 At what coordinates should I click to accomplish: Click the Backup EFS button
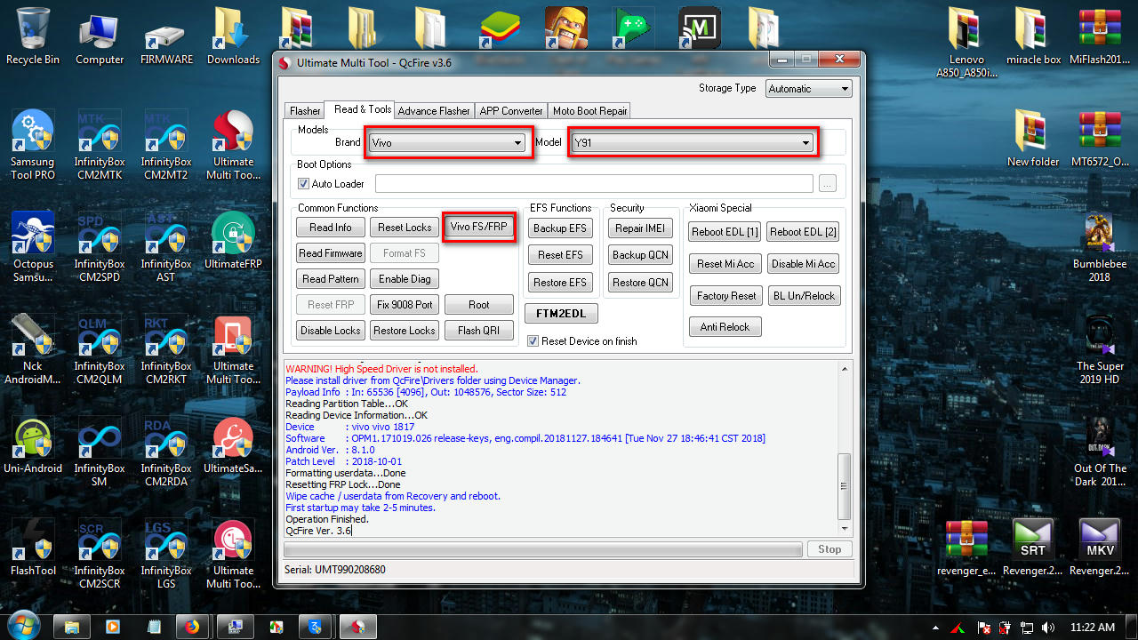click(x=560, y=228)
